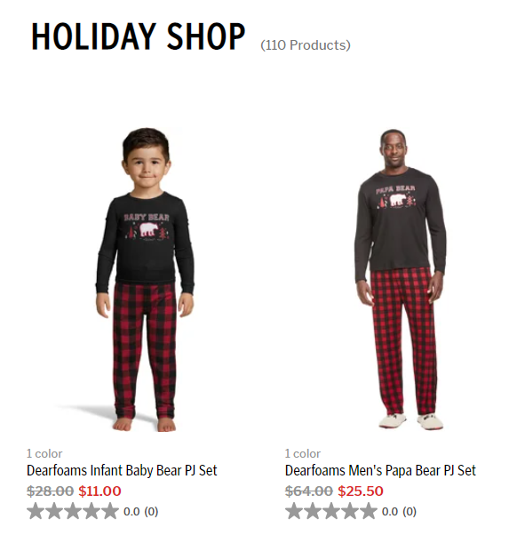
Task: Select first rating star under Papa Bear set
Action: point(294,511)
